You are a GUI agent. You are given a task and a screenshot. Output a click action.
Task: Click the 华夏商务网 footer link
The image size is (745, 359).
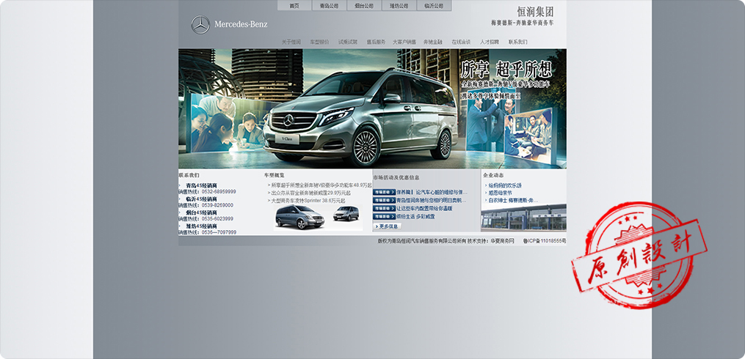pyautogui.click(x=502, y=241)
